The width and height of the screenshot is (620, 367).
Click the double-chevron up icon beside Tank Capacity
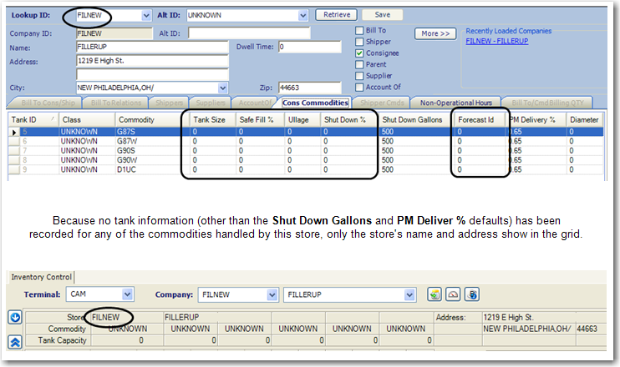(x=13, y=341)
